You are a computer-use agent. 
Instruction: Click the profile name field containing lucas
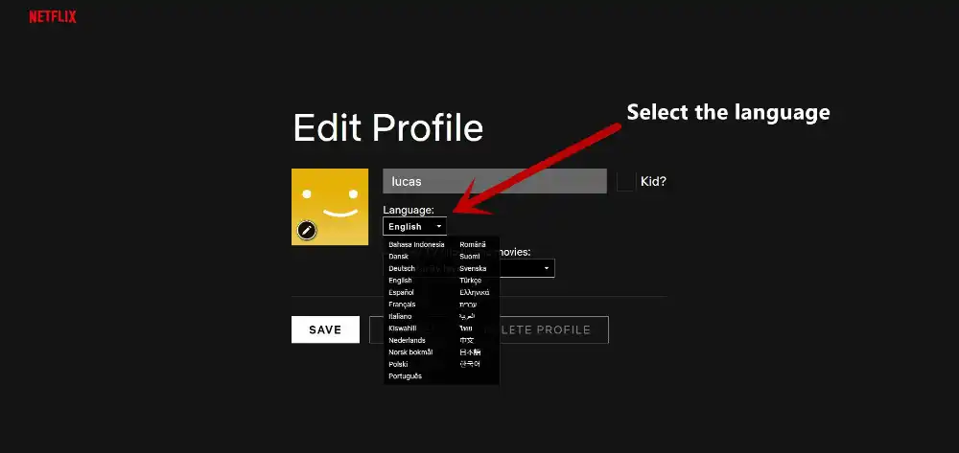tap(495, 181)
